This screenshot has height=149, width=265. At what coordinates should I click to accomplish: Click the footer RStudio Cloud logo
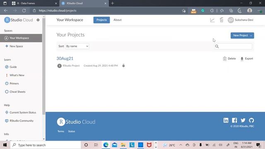(76, 122)
